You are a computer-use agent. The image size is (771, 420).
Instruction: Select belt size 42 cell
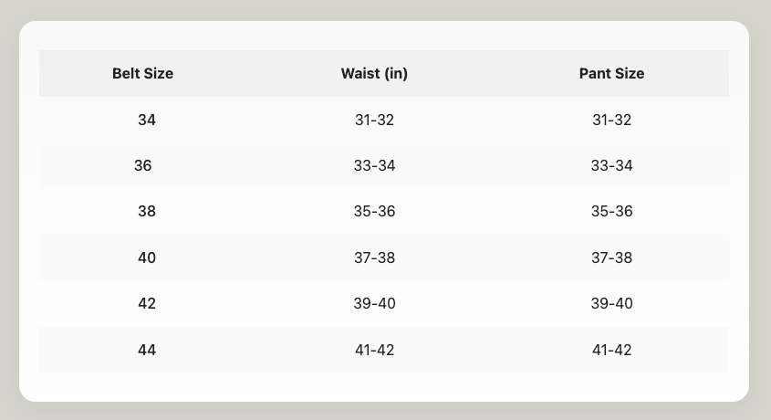tap(147, 303)
